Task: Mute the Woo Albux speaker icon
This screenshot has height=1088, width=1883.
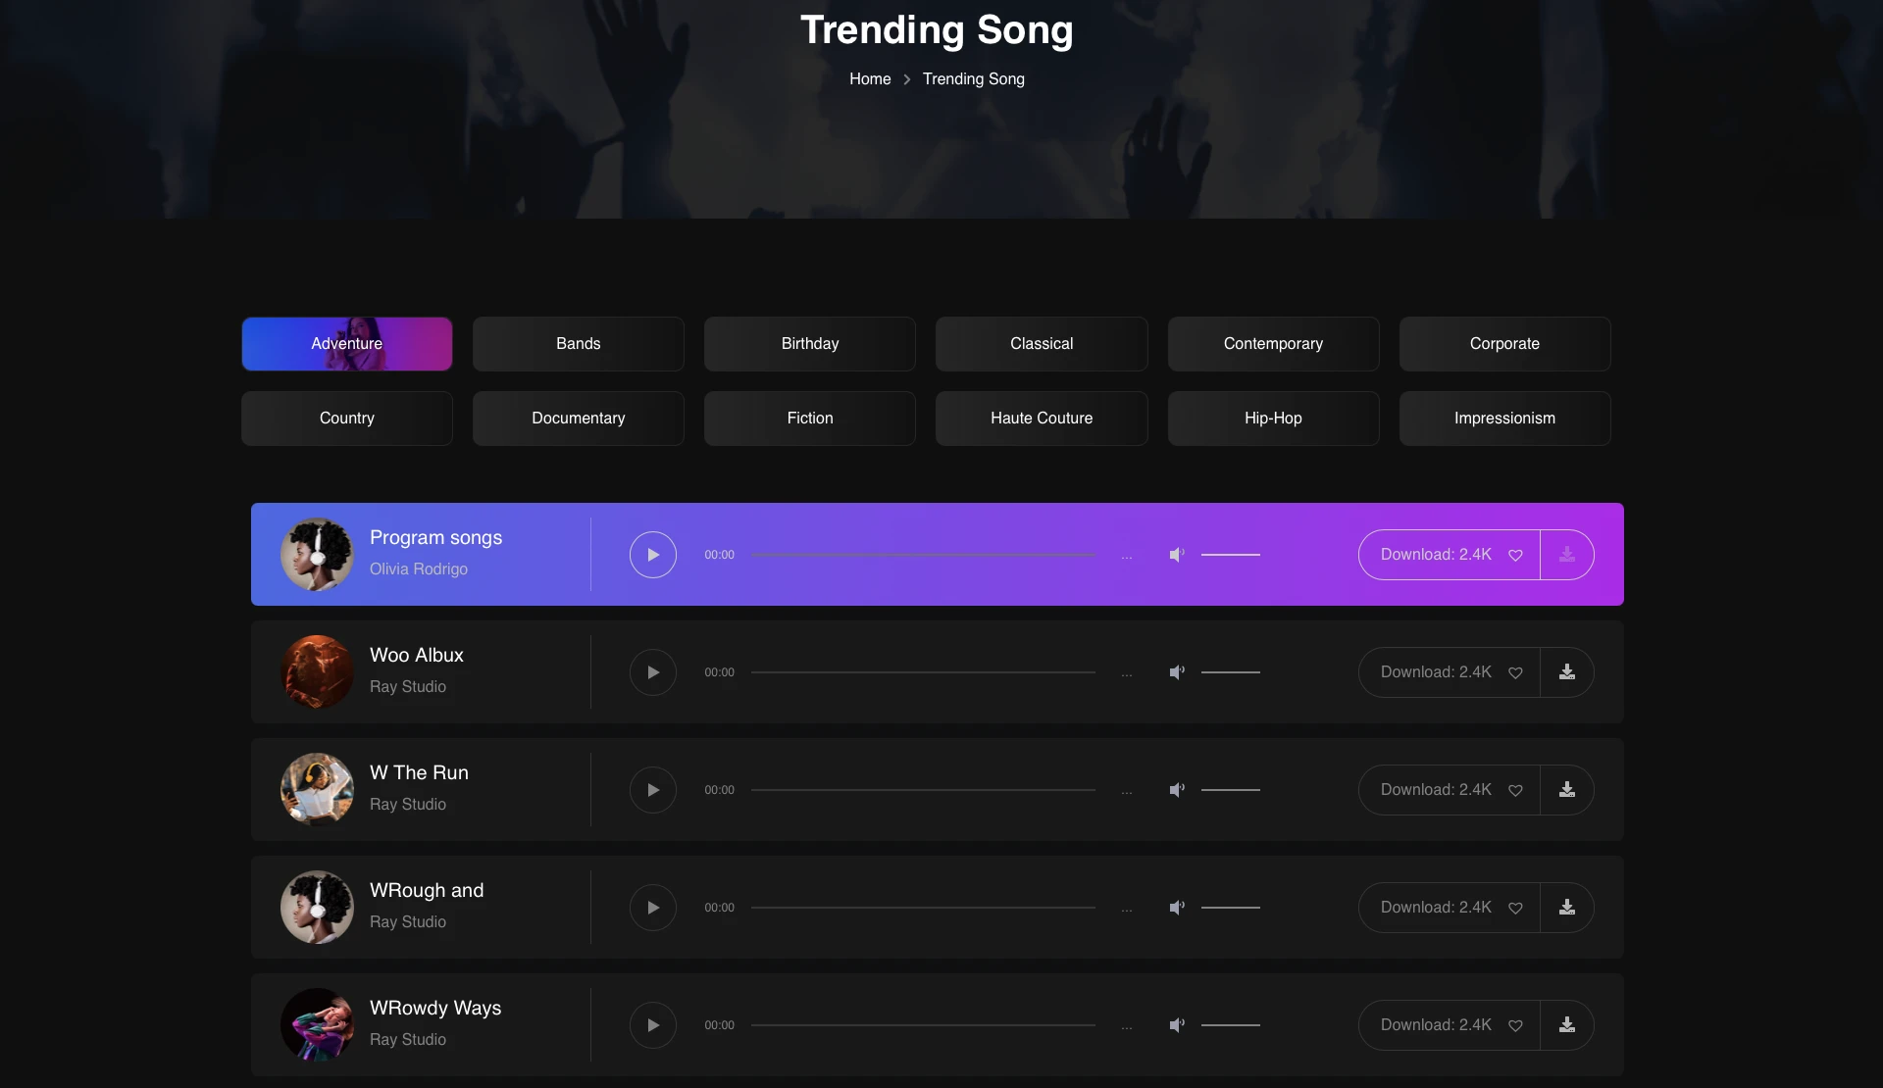Action: pyautogui.click(x=1177, y=672)
